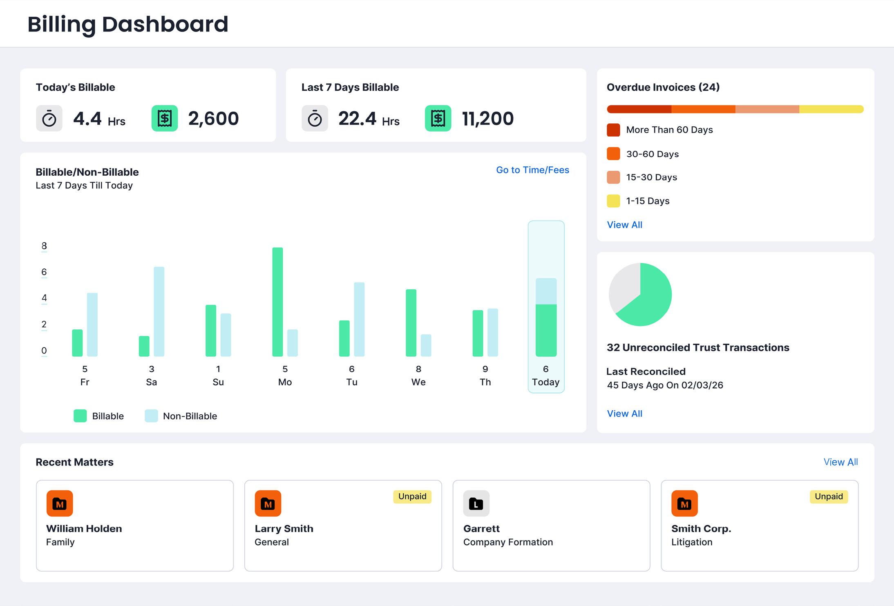The image size is (894, 606).
Task: Click Larry Smith's orange matter folder icon
Action: pyautogui.click(x=268, y=503)
